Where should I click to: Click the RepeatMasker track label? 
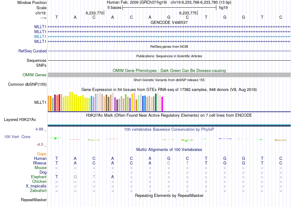point(34,200)
